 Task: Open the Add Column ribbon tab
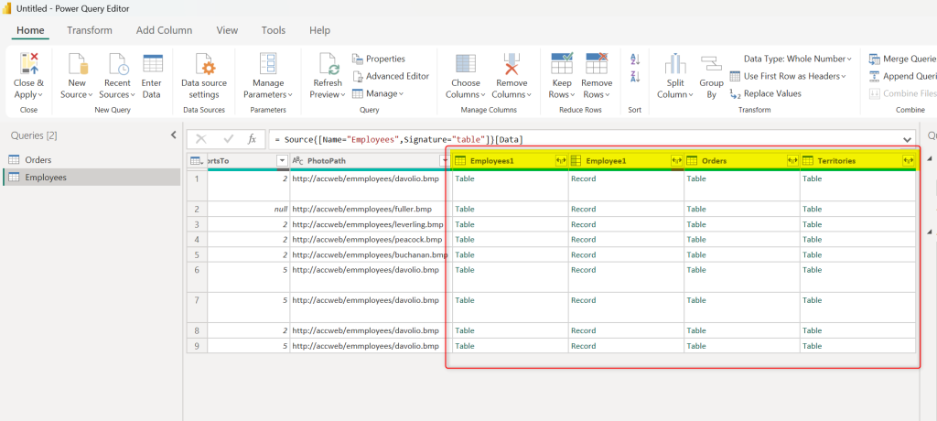[164, 30]
